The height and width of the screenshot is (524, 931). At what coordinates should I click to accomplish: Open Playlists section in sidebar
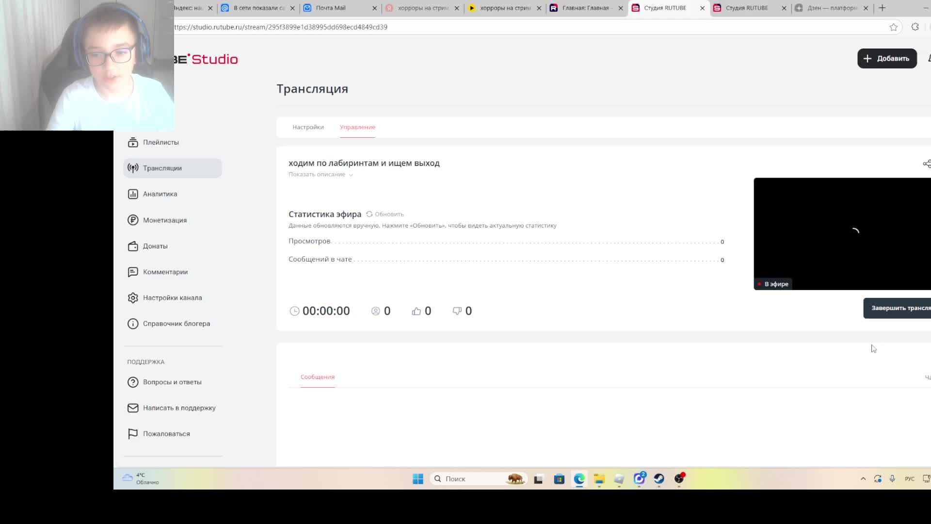coord(161,142)
